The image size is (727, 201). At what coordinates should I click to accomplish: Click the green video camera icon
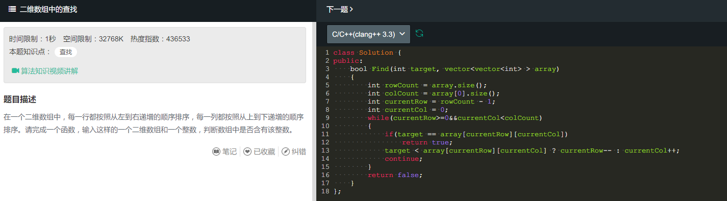coord(15,70)
